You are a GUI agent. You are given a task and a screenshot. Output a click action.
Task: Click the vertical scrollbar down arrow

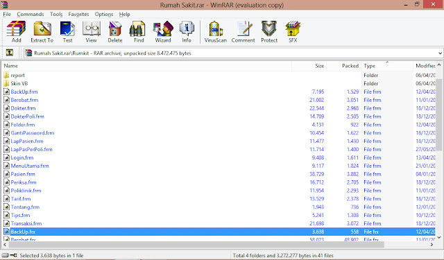[x=439, y=237]
